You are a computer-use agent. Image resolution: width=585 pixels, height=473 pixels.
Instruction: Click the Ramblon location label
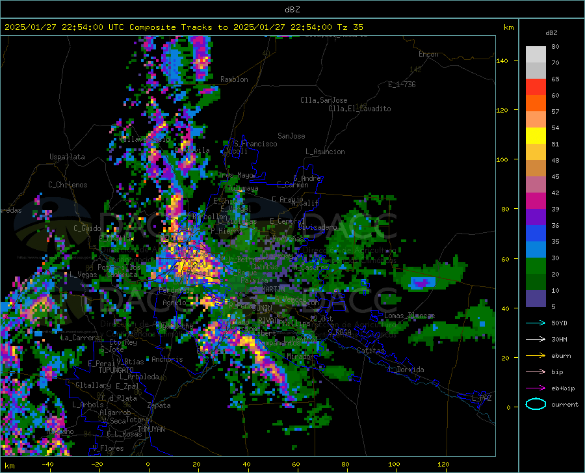point(234,79)
